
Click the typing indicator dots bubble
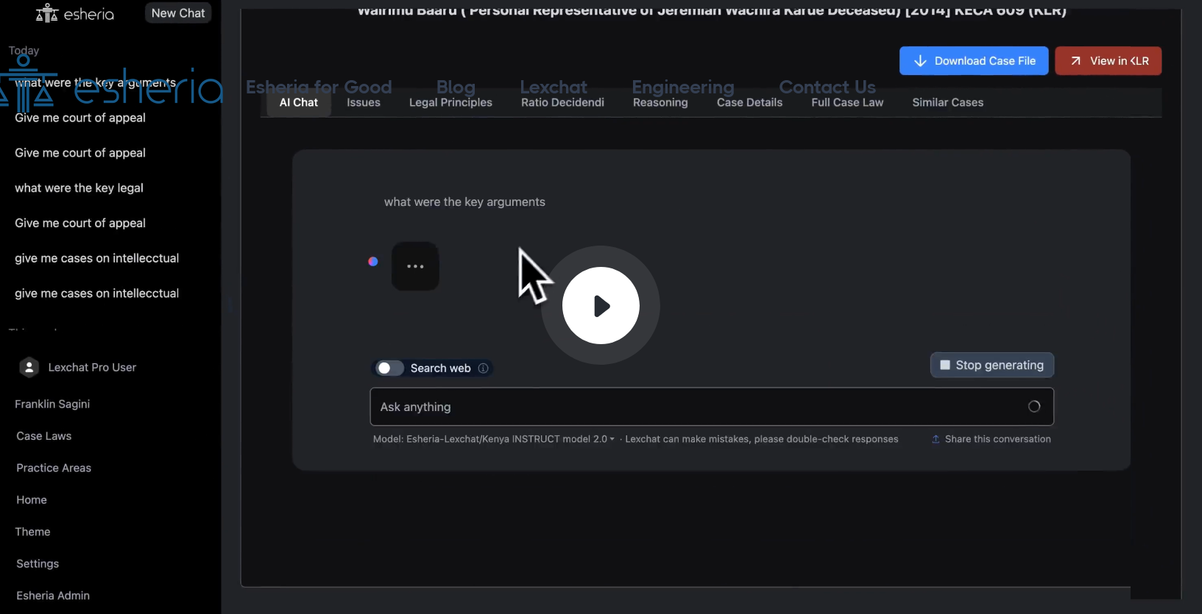tap(415, 266)
